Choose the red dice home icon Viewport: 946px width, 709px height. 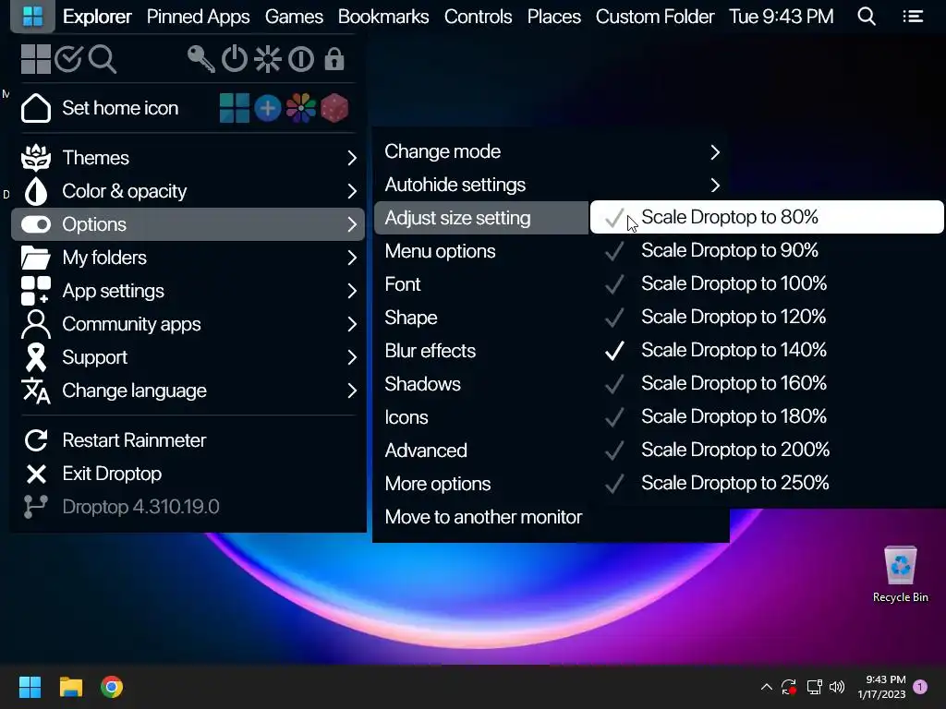334,109
